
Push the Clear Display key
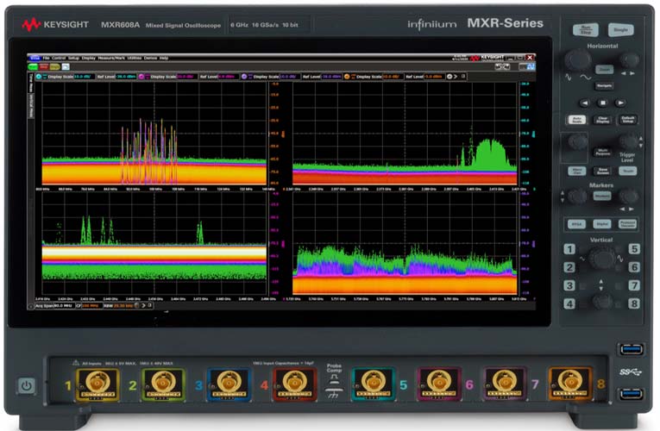pos(602,120)
